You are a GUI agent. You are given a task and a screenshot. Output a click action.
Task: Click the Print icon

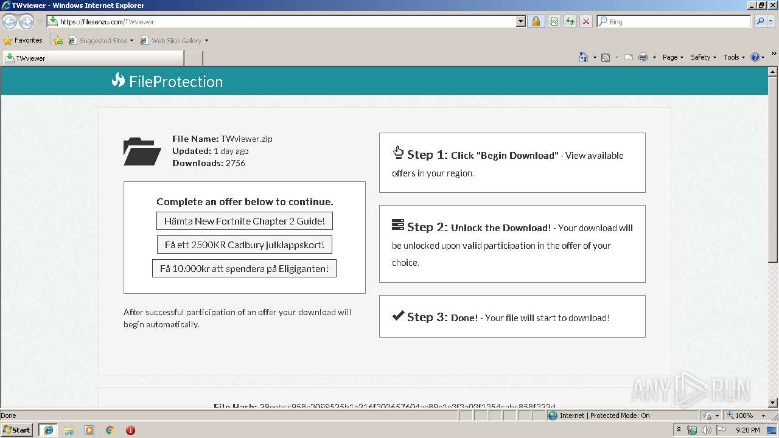tap(643, 57)
